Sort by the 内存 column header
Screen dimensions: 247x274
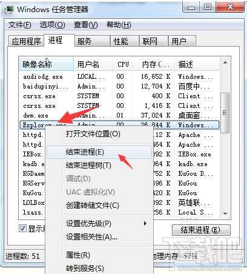click(154, 64)
